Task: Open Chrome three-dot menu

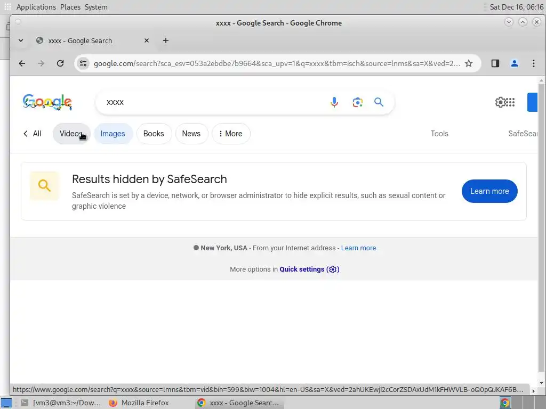Action: [533, 63]
